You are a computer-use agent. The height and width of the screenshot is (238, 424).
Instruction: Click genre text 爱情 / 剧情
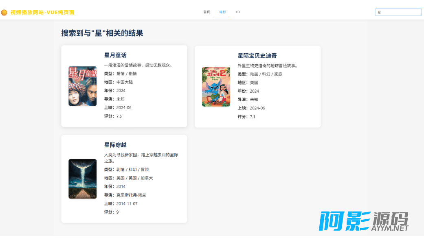(x=127, y=74)
